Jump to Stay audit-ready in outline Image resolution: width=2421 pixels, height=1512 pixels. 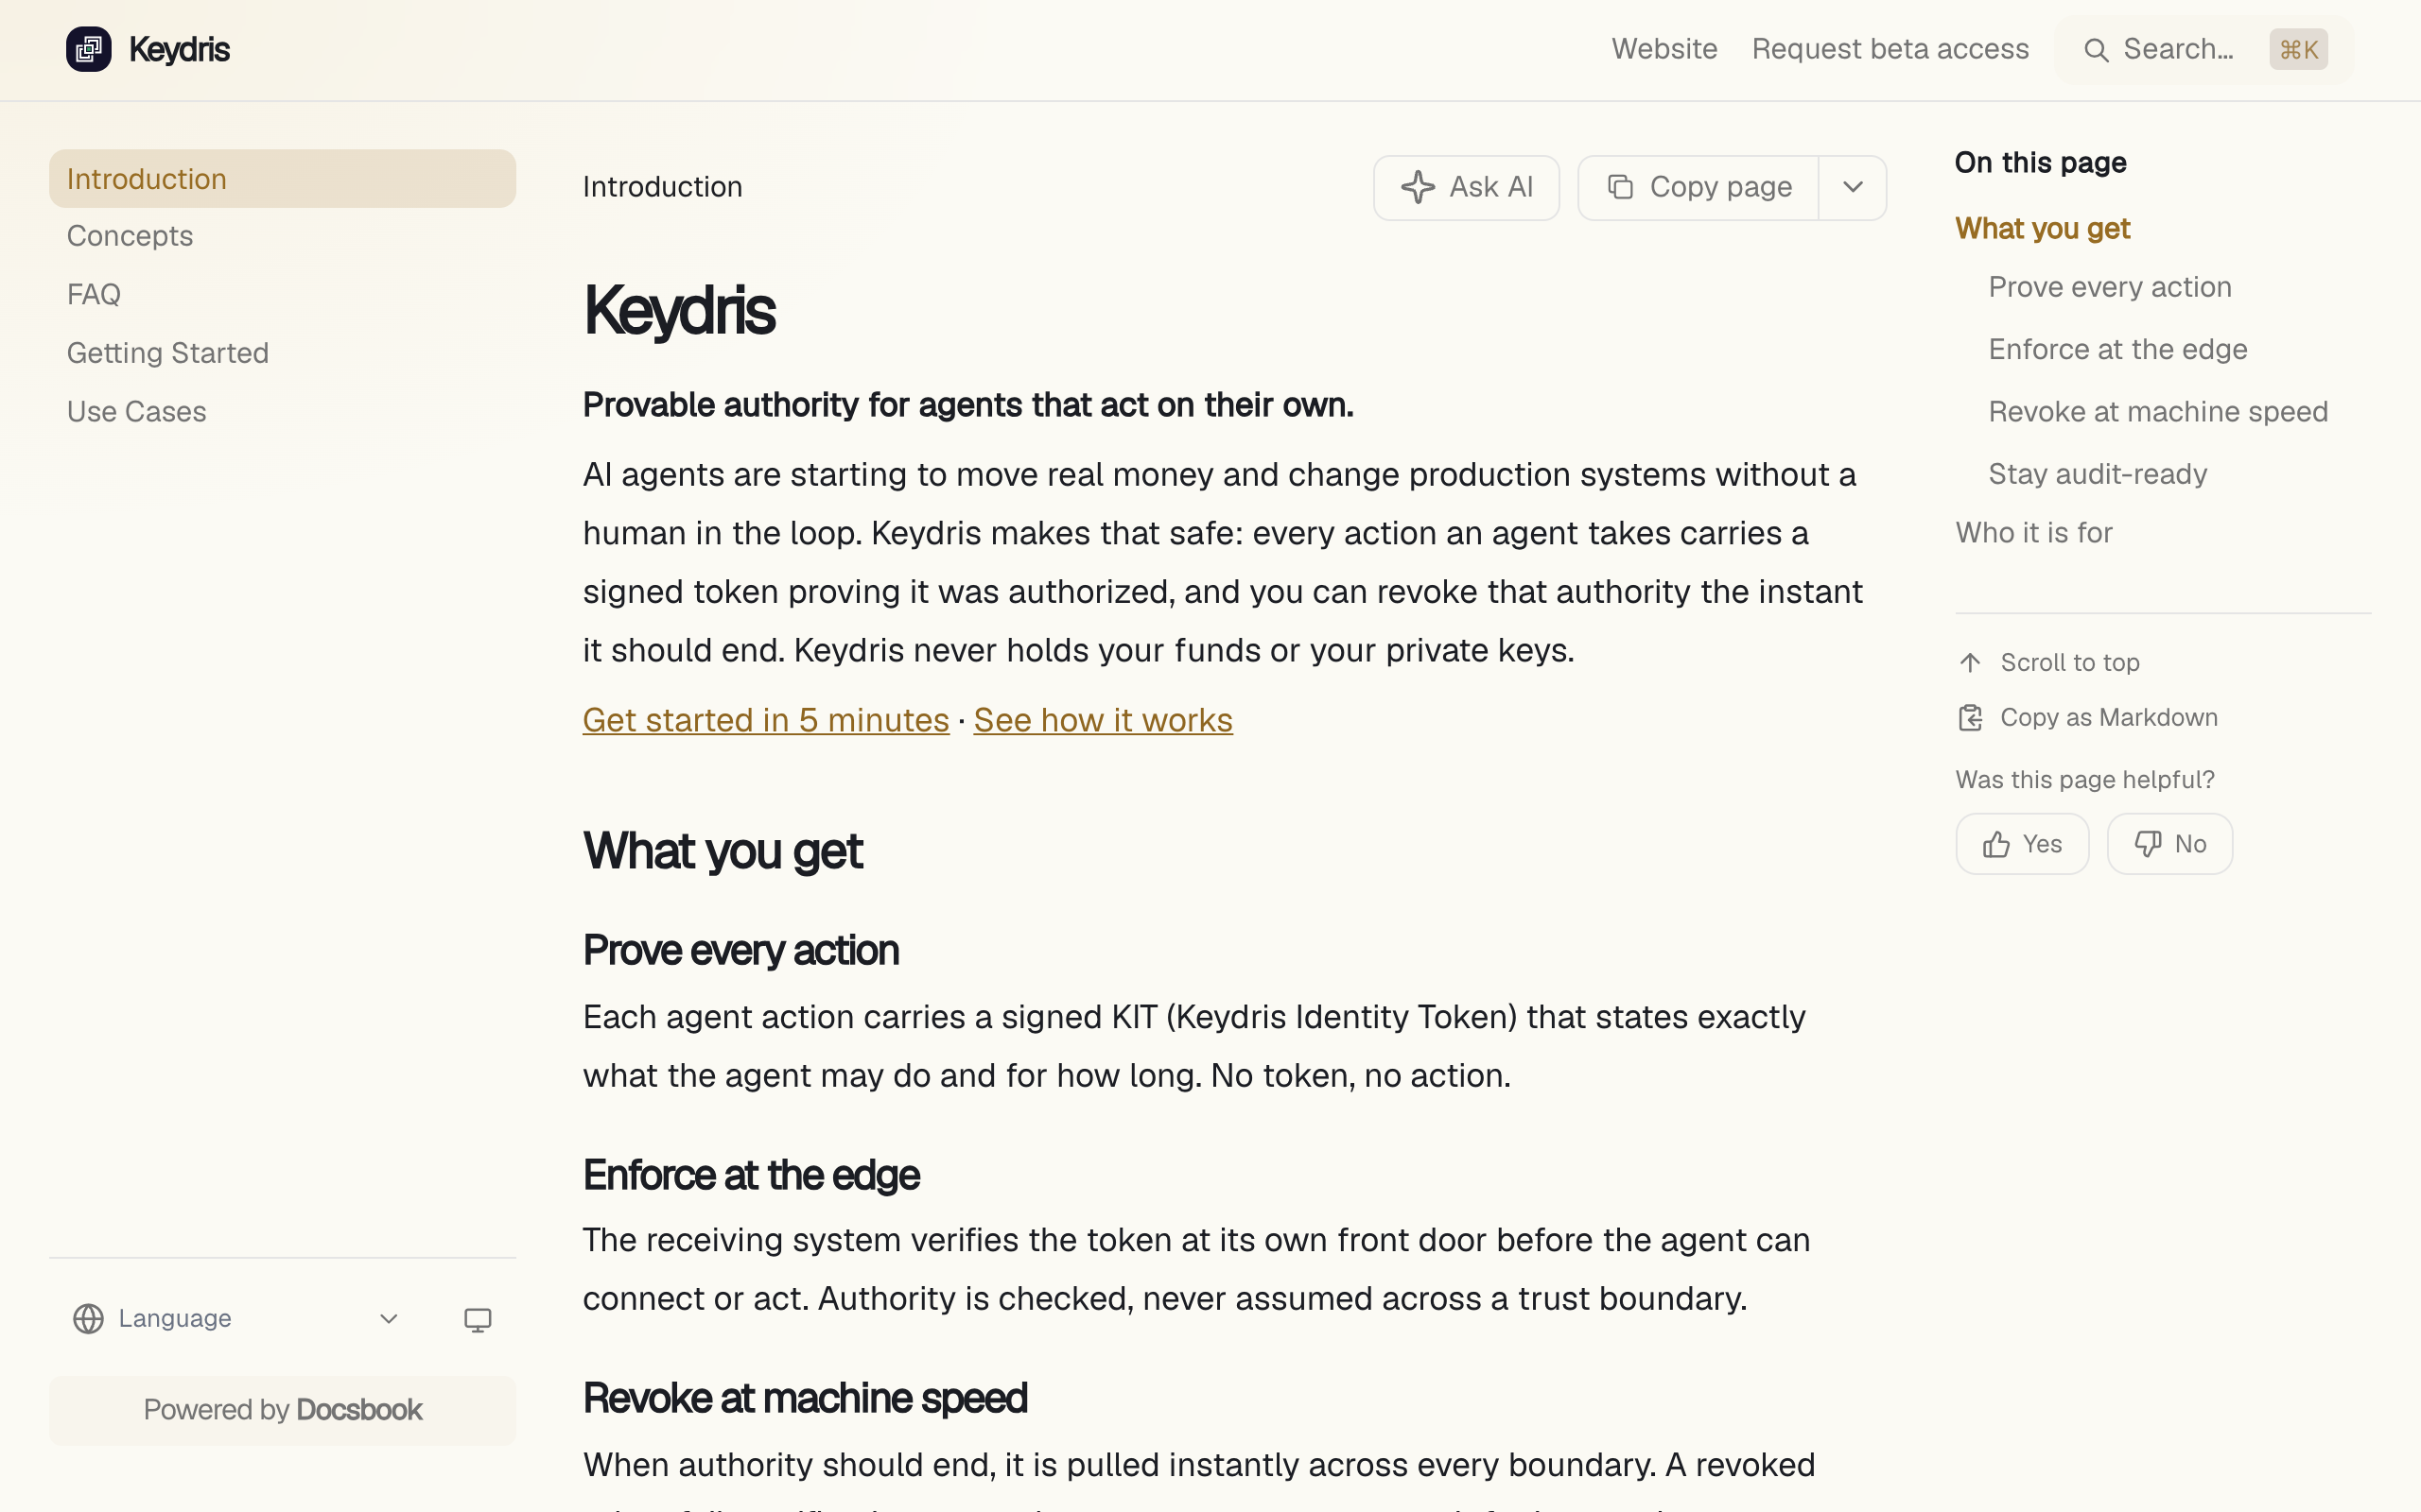click(2097, 474)
